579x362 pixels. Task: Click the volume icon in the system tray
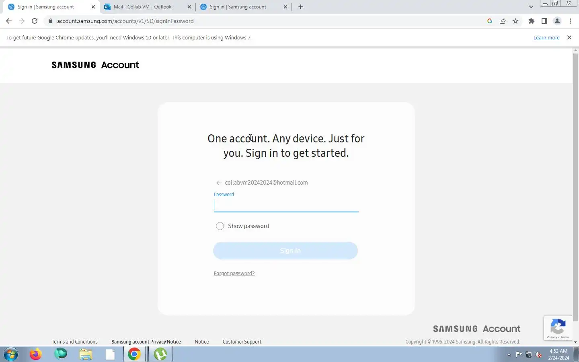538,354
